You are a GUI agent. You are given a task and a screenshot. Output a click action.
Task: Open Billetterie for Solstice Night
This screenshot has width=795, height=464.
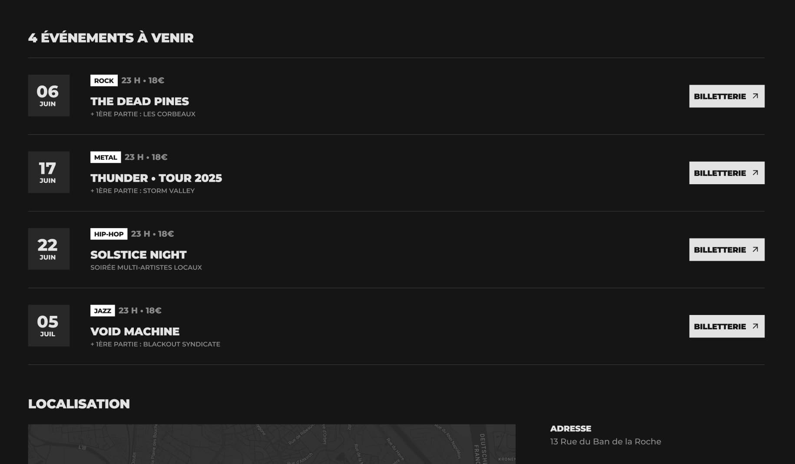click(727, 249)
